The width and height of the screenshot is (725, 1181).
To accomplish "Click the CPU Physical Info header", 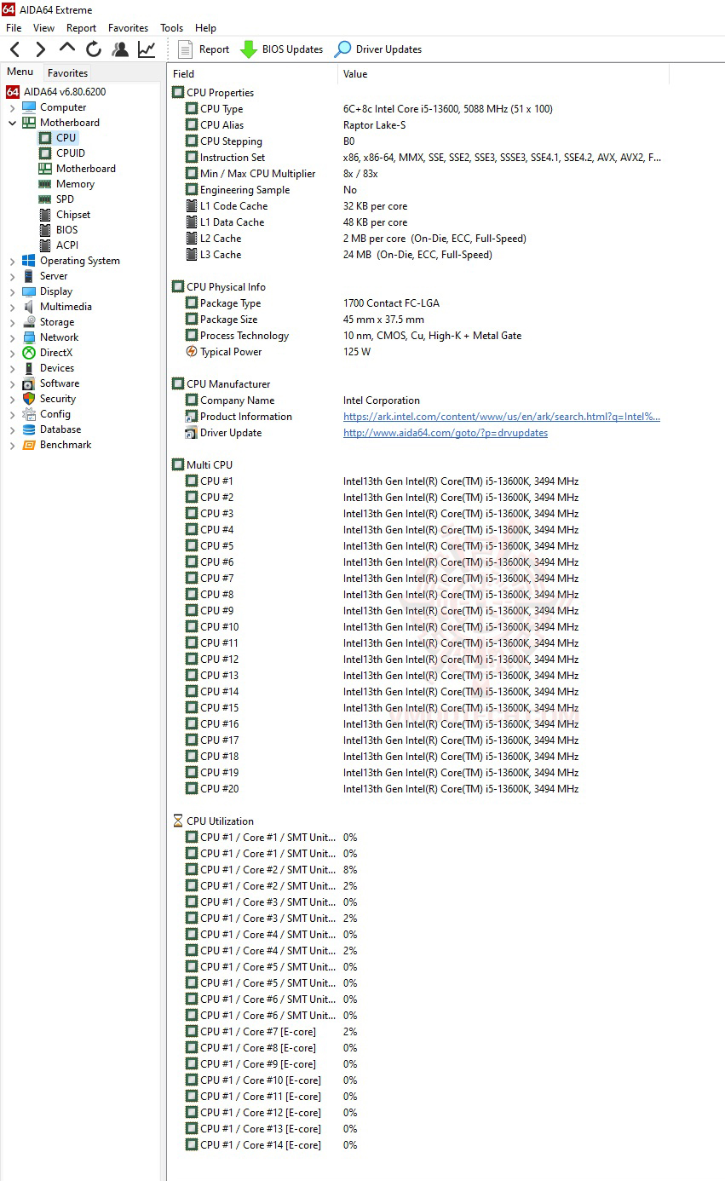I will coord(226,287).
